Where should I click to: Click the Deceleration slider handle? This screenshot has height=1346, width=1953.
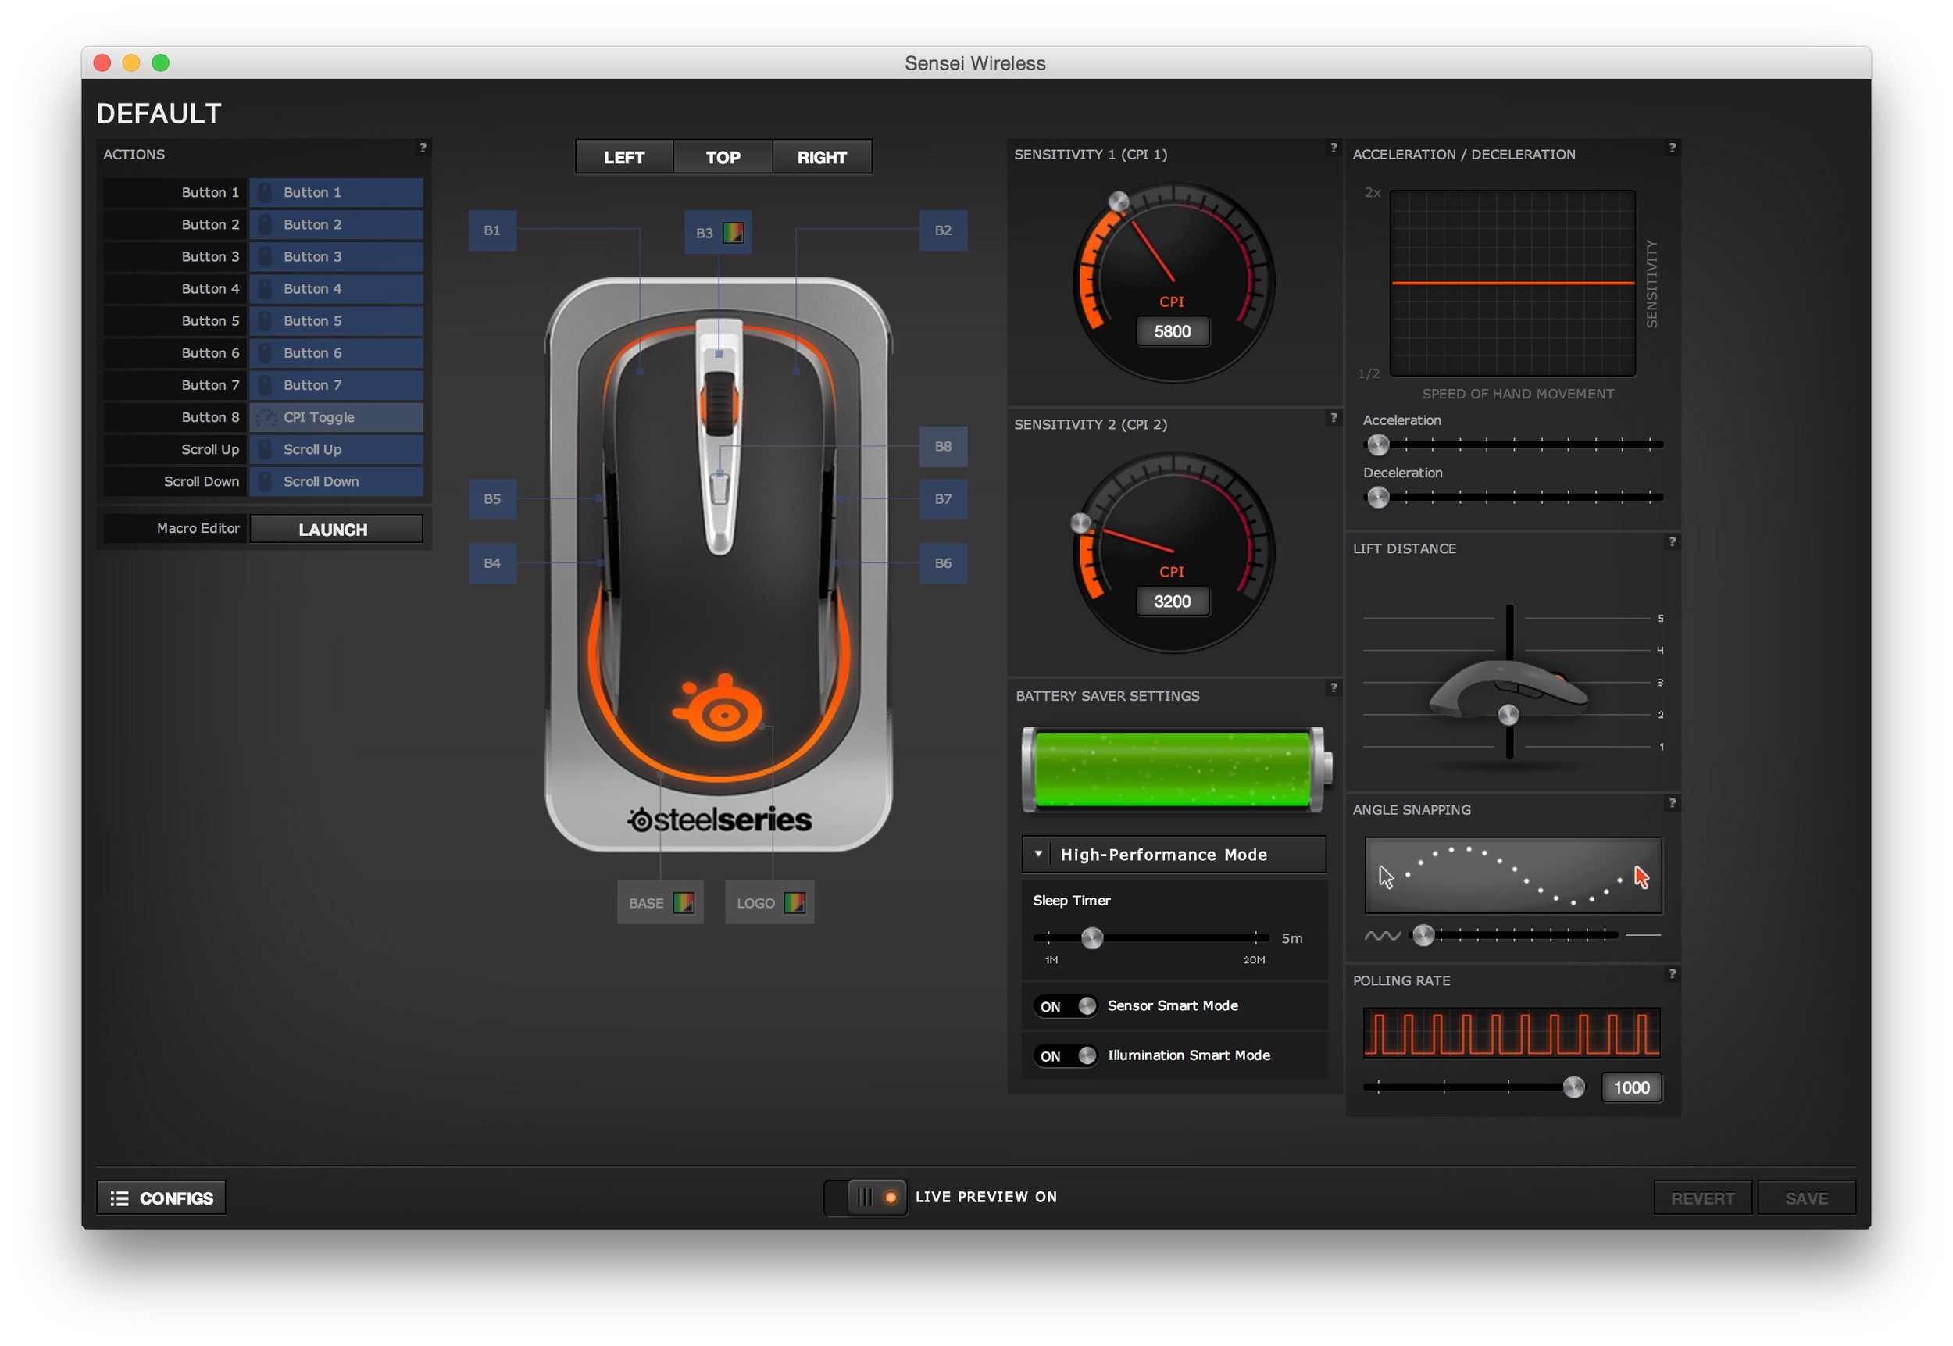(x=1378, y=498)
